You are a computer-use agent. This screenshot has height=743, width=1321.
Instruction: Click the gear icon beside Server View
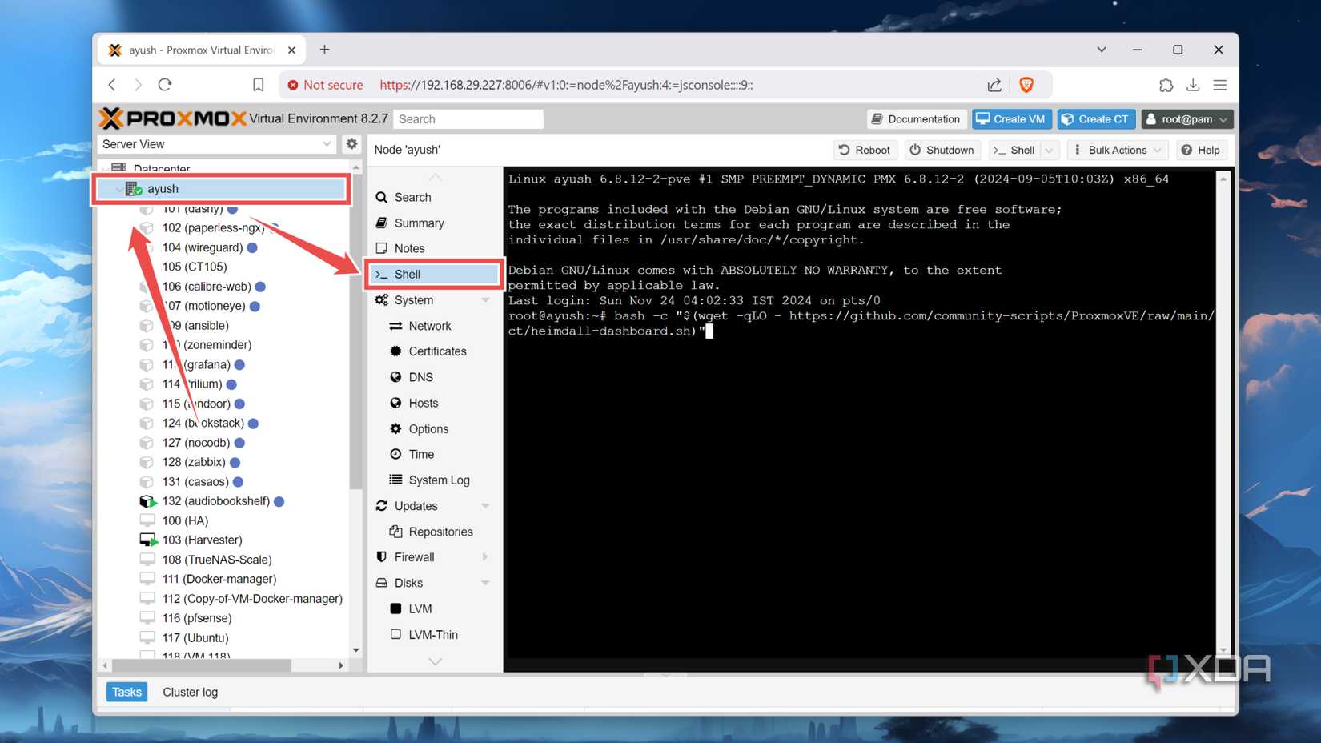tap(351, 143)
